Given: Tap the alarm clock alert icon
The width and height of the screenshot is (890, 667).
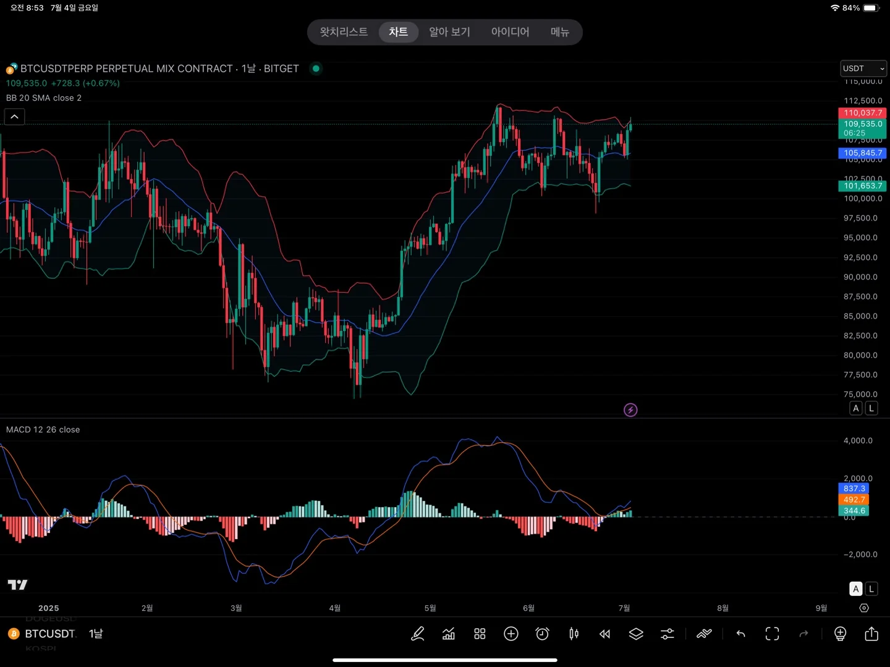Looking at the screenshot, I should point(542,634).
